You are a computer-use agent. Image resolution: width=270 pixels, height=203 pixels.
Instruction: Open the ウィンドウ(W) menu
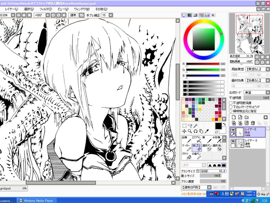82,9
